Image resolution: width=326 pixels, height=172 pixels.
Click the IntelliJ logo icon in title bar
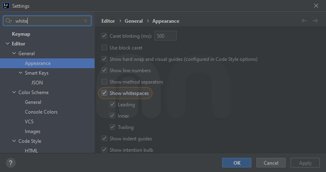[x=6, y=6]
